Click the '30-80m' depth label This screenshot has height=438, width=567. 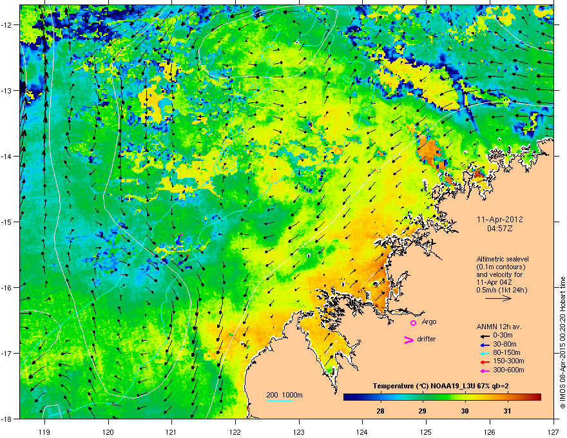[x=505, y=345]
